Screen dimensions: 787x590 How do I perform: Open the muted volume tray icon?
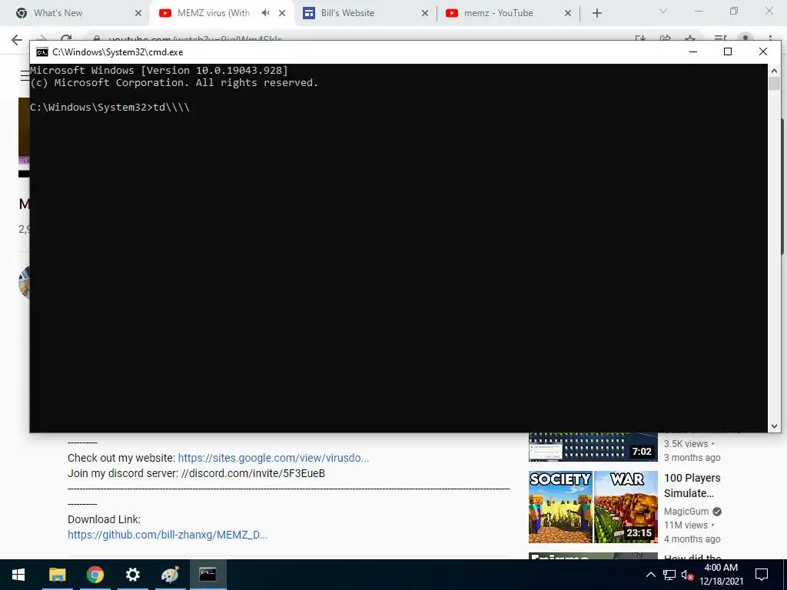coord(687,575)
